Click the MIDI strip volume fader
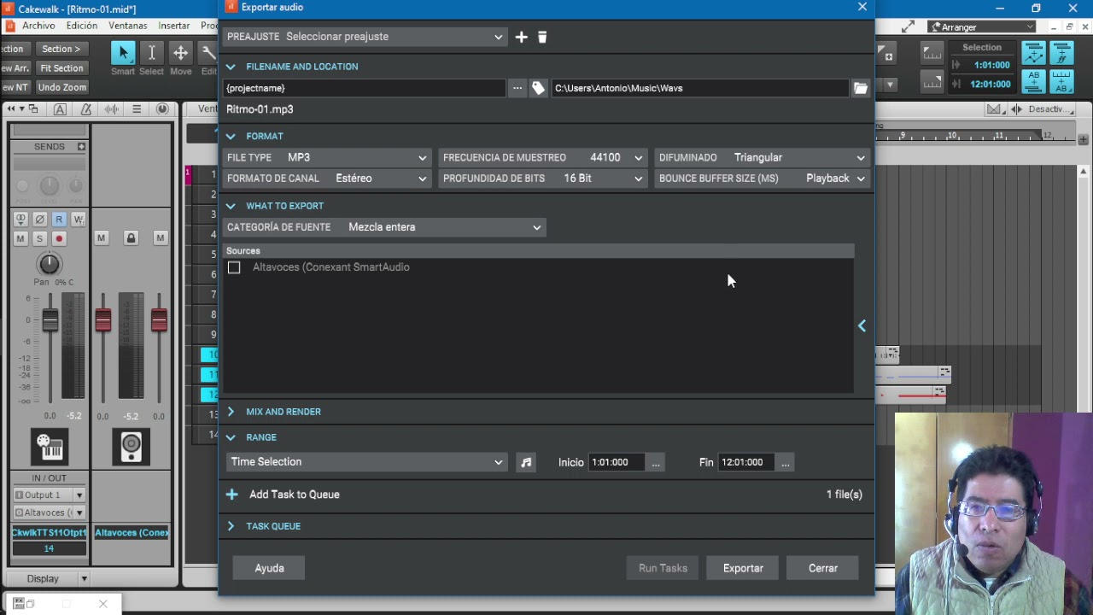 pyautogui.click(x=50, y=321)
